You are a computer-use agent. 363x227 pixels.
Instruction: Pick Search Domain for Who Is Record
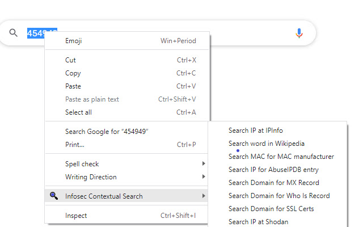pyautogui.click(x=279, y=196)
